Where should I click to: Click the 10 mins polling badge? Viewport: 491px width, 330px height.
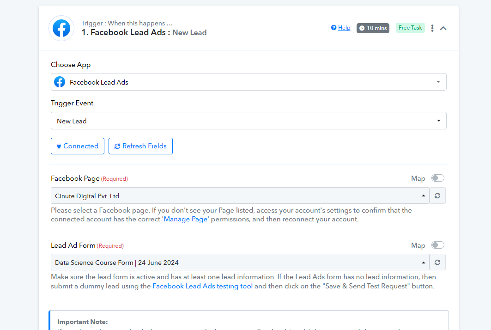pyautogui.click(x=373, y=28)
